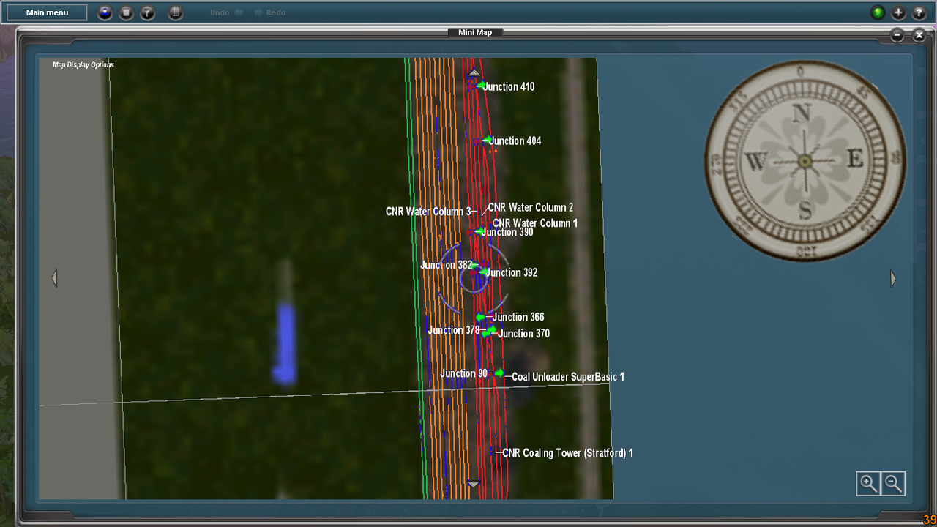The image size is (937, 527).
Task: Click the filter funnel toolbar icon
Action: 148,12
